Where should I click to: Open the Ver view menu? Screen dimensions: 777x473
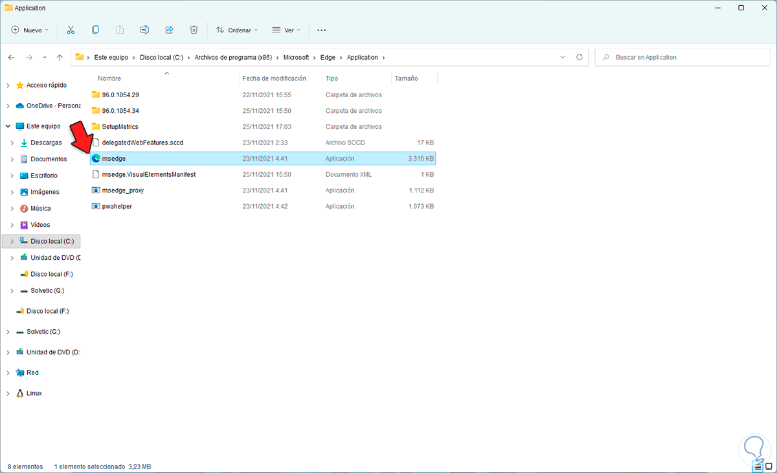(286, 30)
